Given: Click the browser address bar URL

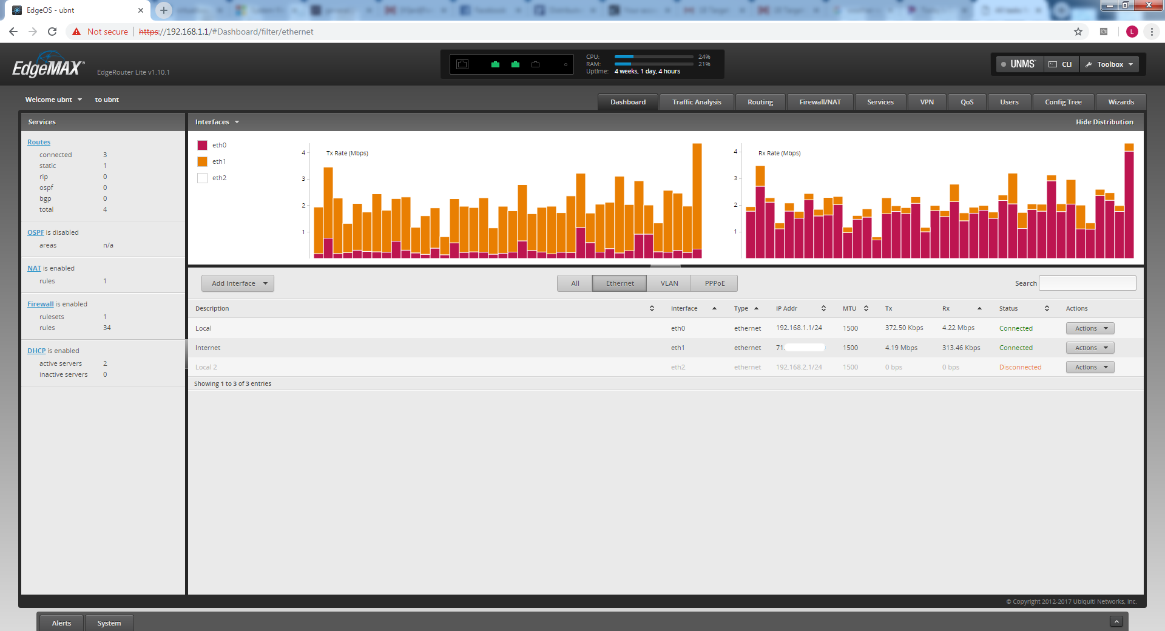Looking at the screenshot, I should (x=226, y=32).
